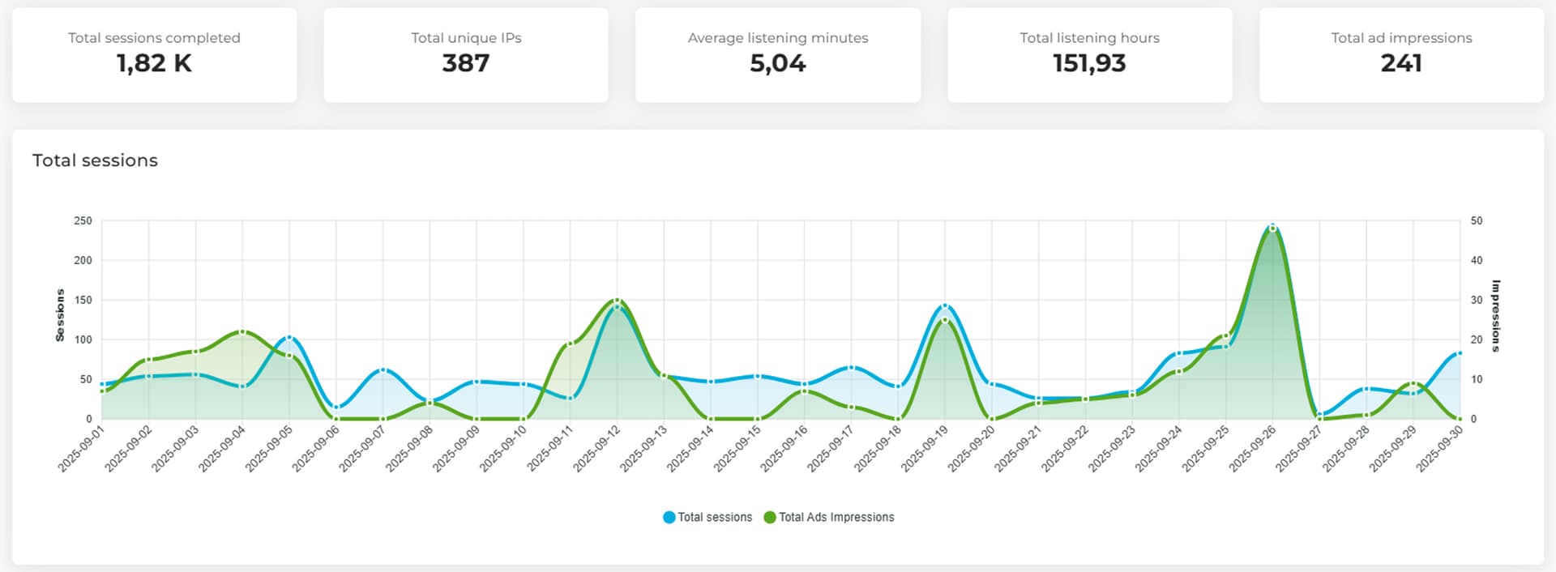Open the Average listening minutes card

tap(778, 55)
